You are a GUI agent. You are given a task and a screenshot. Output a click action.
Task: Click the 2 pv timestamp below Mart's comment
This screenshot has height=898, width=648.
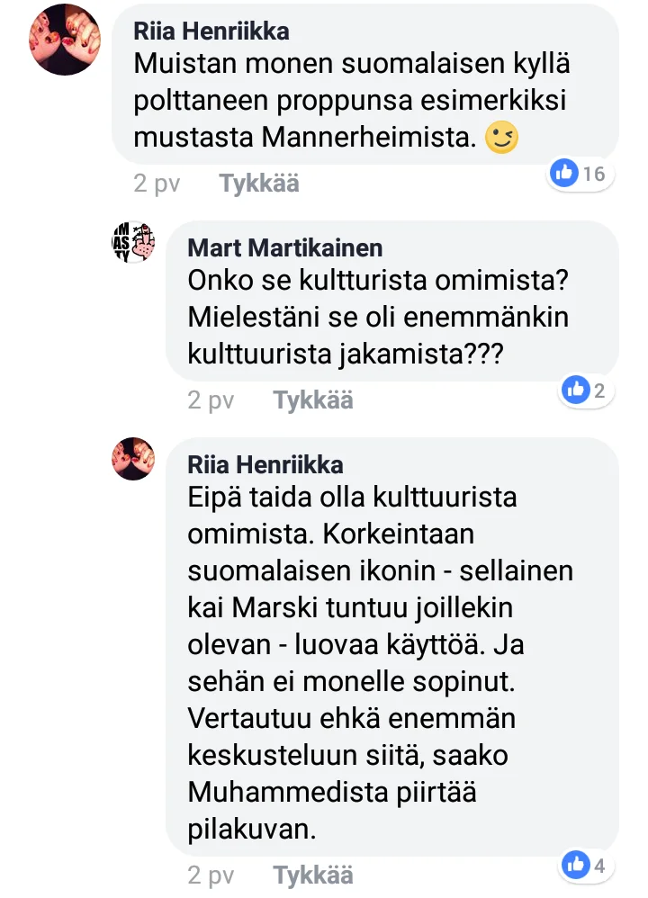211,400
